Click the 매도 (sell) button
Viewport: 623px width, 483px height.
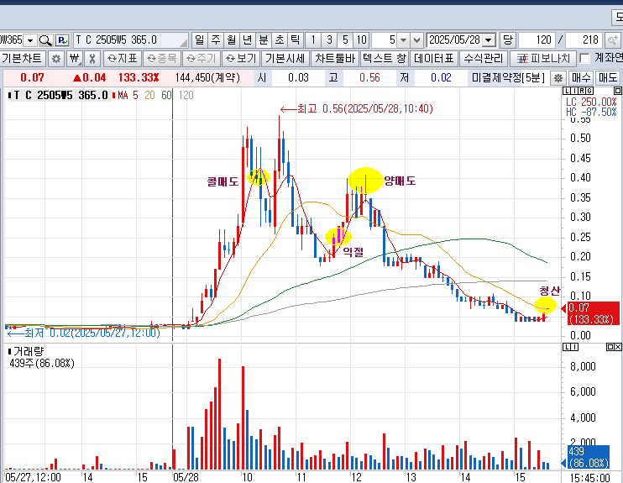click(x=608, y=78)
